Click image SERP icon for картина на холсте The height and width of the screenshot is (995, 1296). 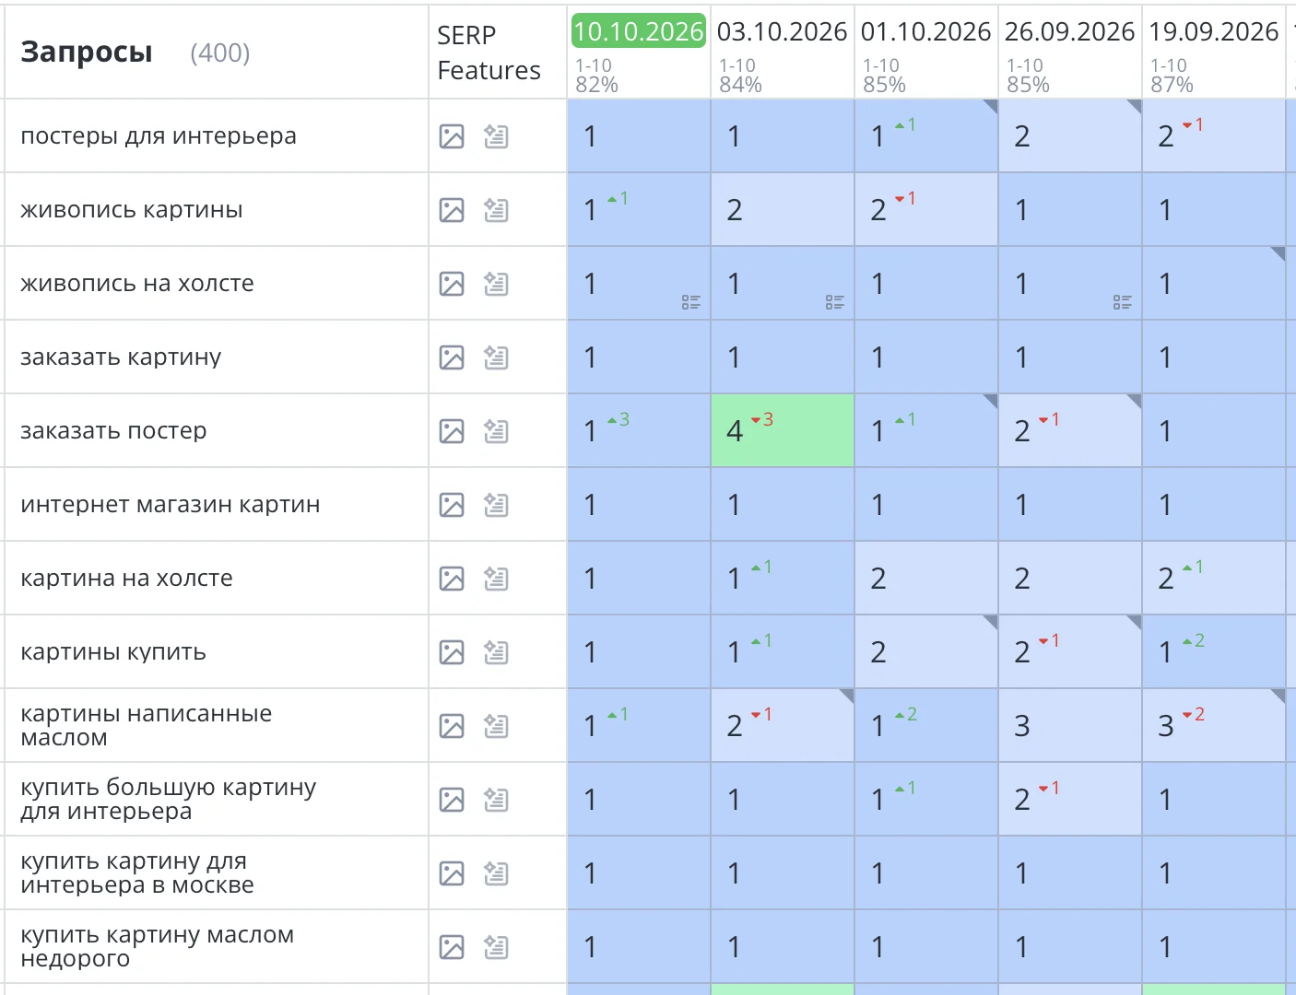click(x=452, y=579)
